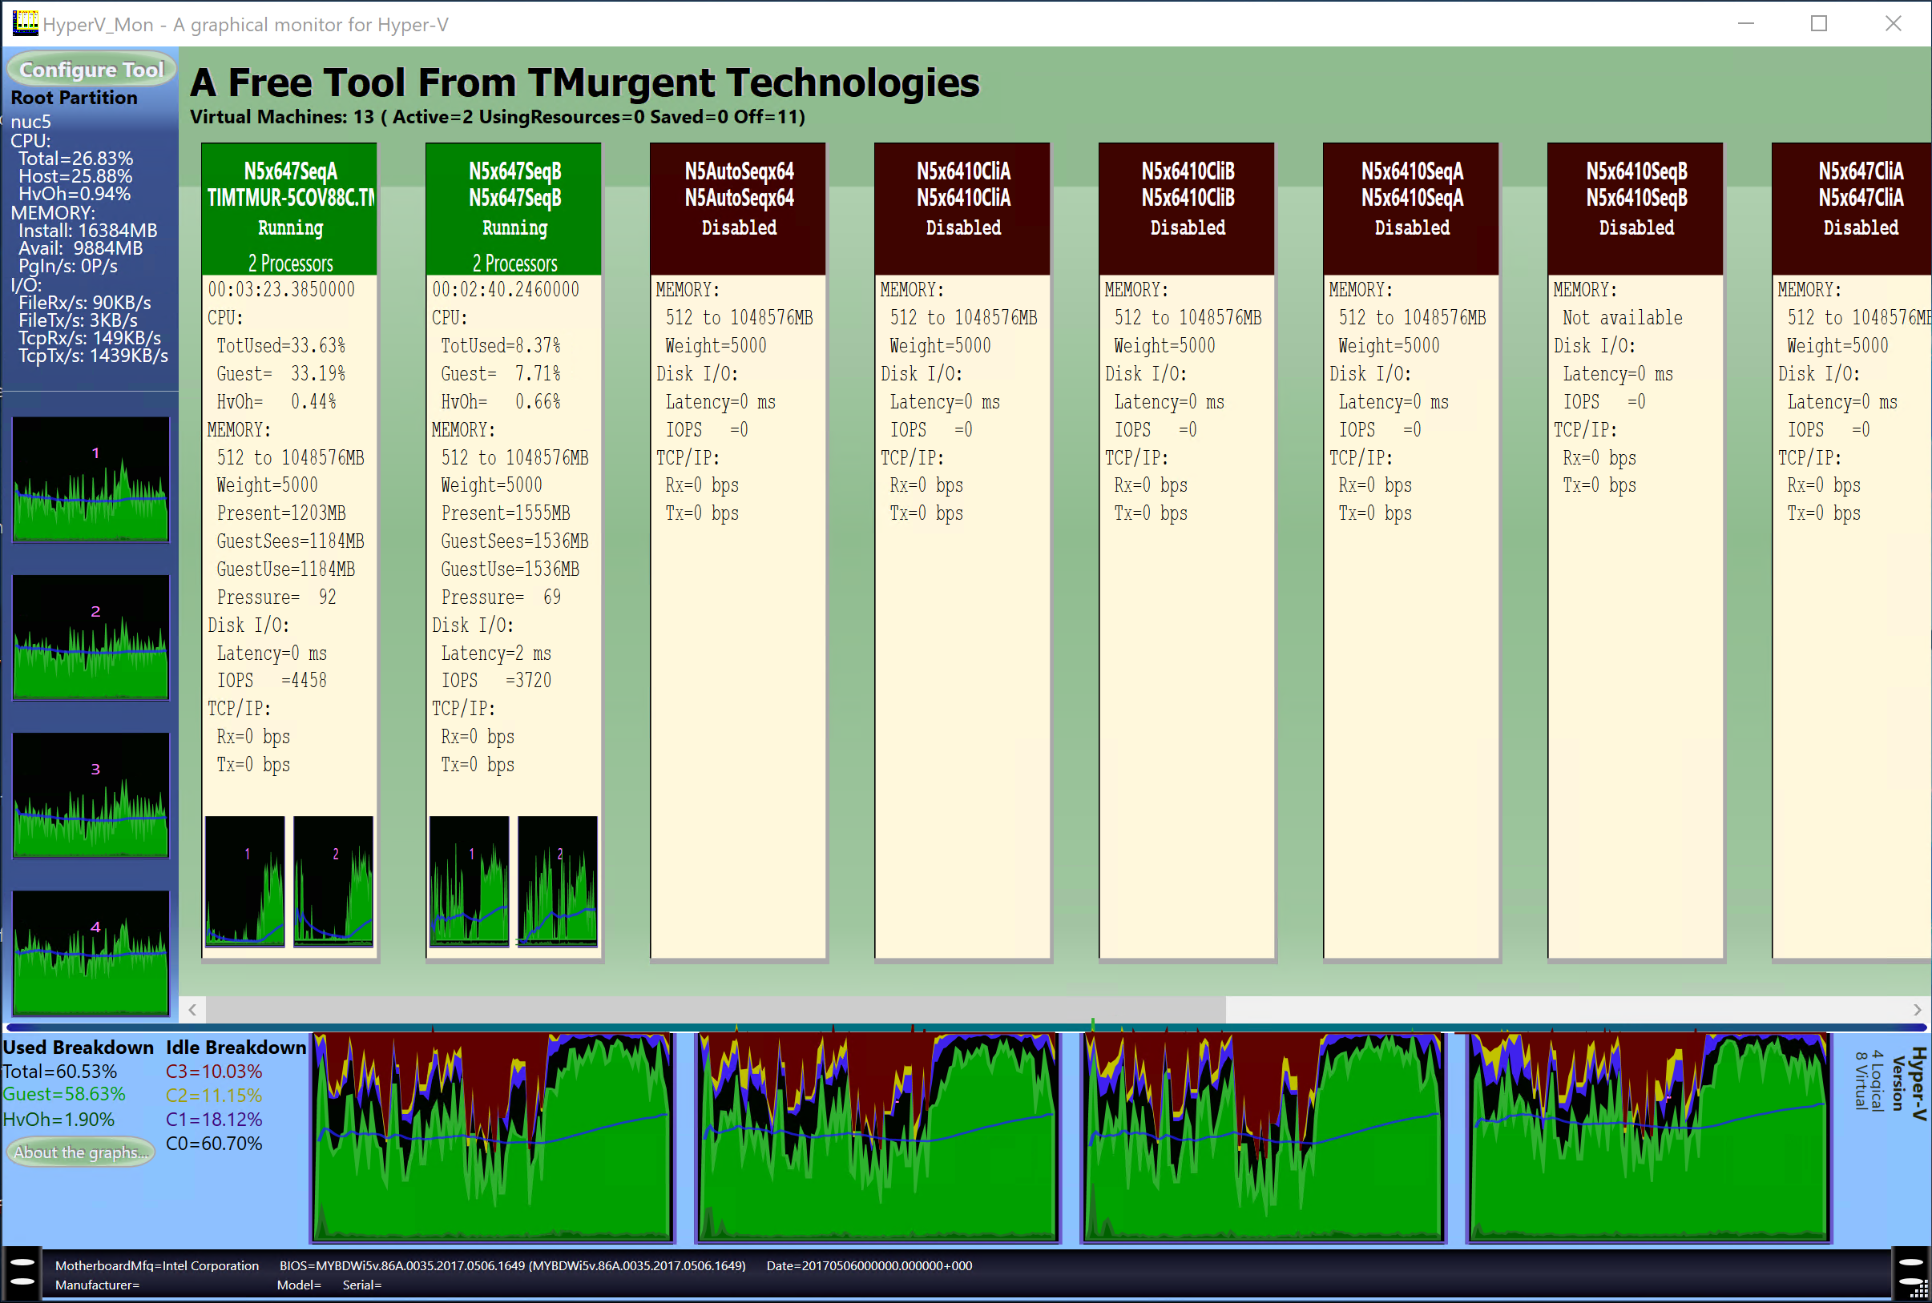Viewport: 1932px width, 1303px height.
Task: Click the Install: 16384MB memory value
Action: 88,230
